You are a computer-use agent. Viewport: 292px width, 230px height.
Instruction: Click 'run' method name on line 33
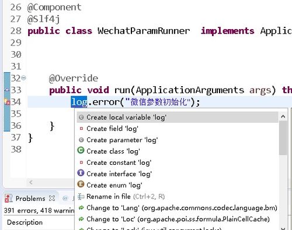pos(122,90)
